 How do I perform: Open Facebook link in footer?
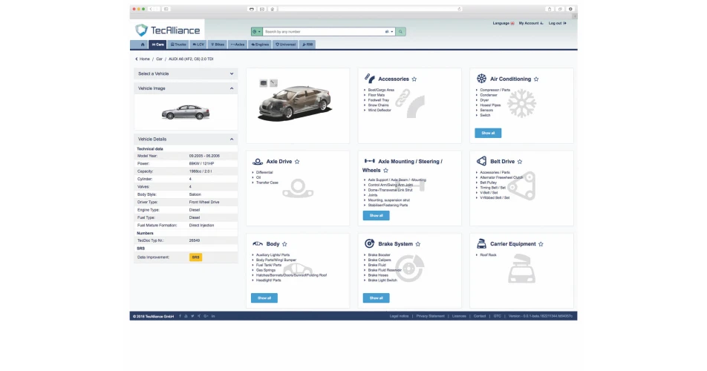click(x=180, y=316)
